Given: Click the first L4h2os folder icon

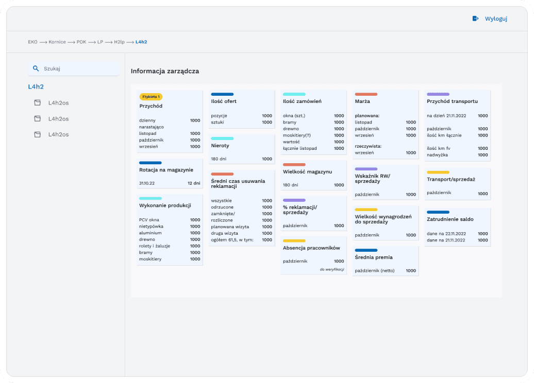Looking at the screenshot, I should [38, 103].
